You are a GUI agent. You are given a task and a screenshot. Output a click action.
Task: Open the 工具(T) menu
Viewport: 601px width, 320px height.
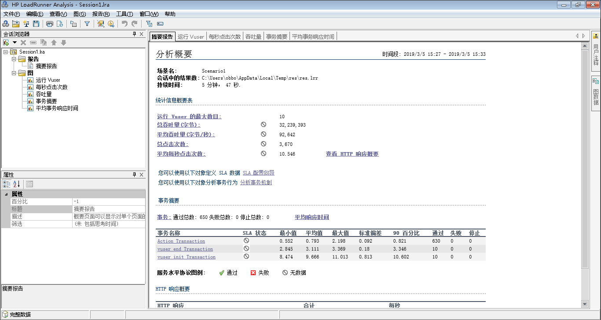click(x=124, y=14)
